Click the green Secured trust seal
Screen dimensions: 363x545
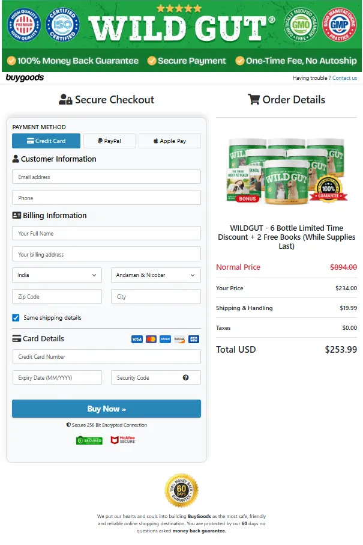(89, 439)
